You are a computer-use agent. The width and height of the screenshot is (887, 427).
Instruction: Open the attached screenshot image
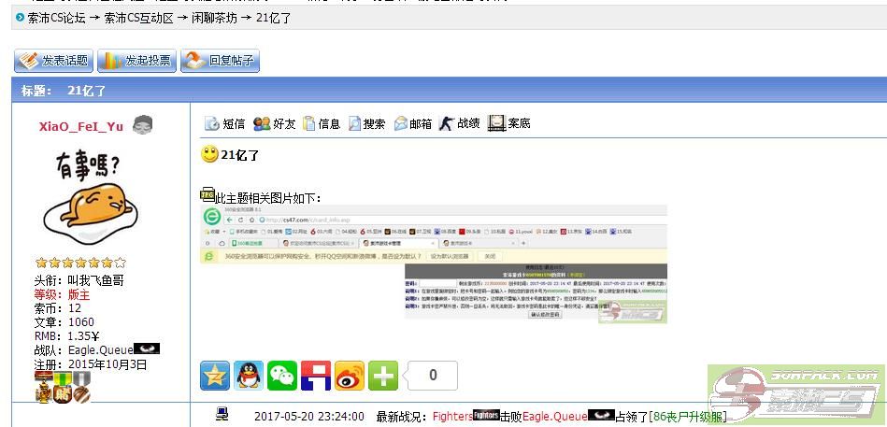click(435, 264)
